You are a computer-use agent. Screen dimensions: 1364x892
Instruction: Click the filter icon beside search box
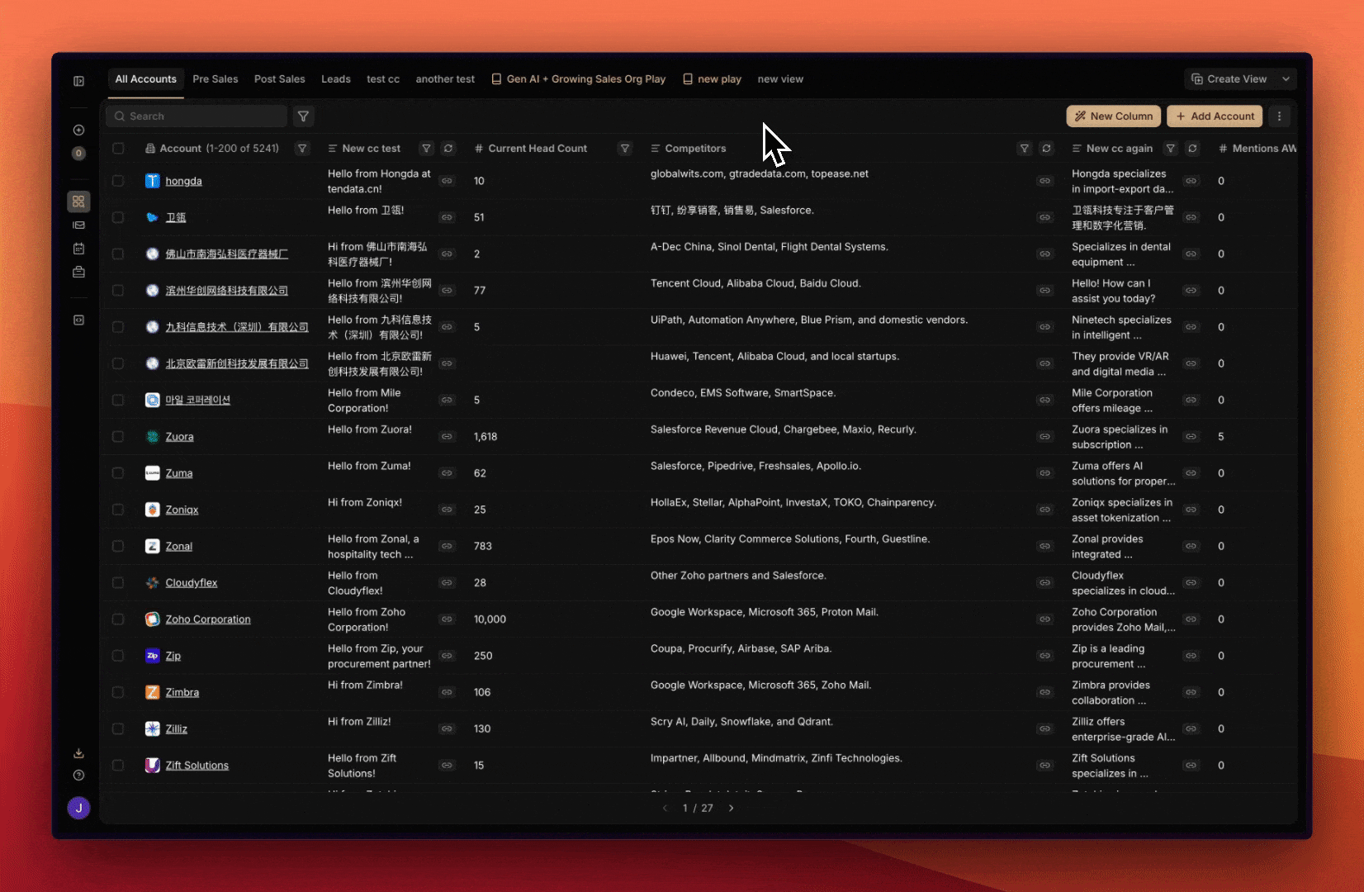coord(303,116)
